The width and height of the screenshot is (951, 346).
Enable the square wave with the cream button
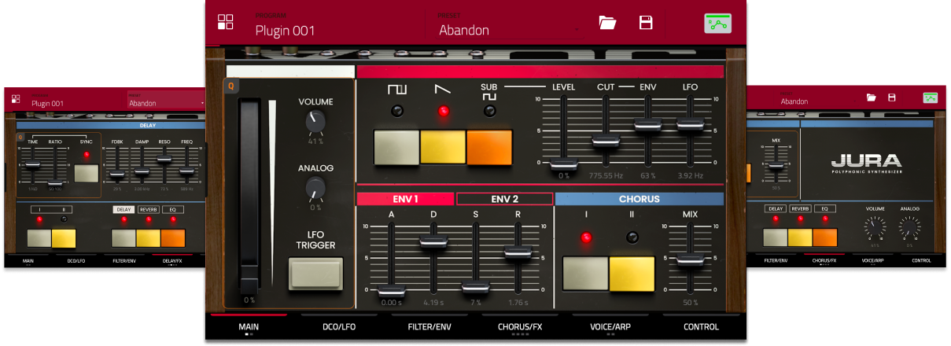tap(396, 147)
